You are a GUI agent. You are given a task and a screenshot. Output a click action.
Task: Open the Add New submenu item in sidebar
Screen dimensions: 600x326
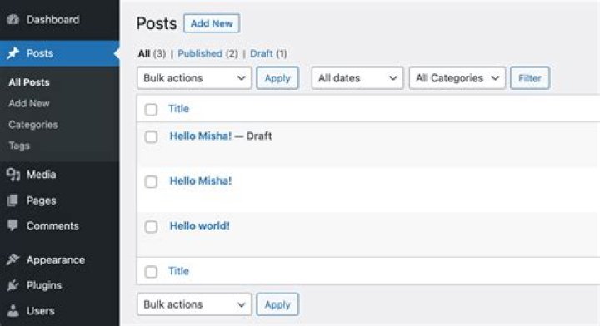(29, 103)
